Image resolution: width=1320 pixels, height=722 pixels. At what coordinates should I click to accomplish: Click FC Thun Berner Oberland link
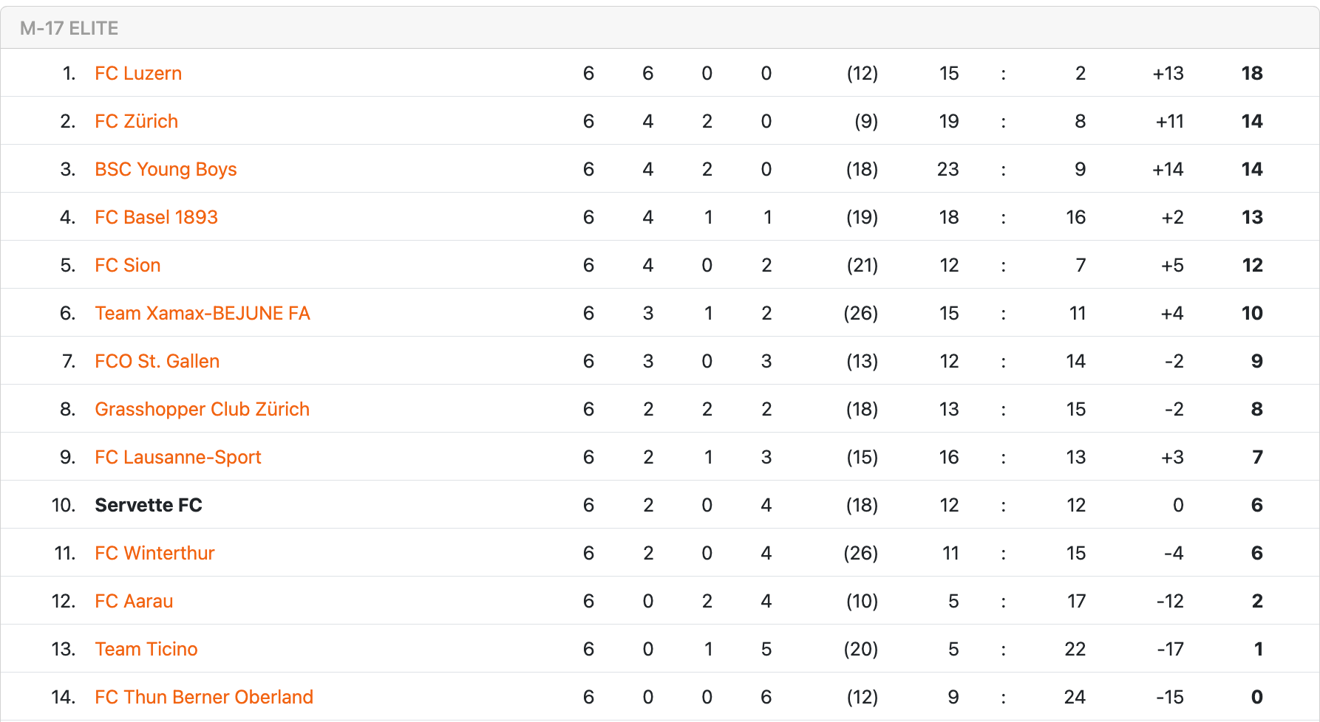pos(204,697)
